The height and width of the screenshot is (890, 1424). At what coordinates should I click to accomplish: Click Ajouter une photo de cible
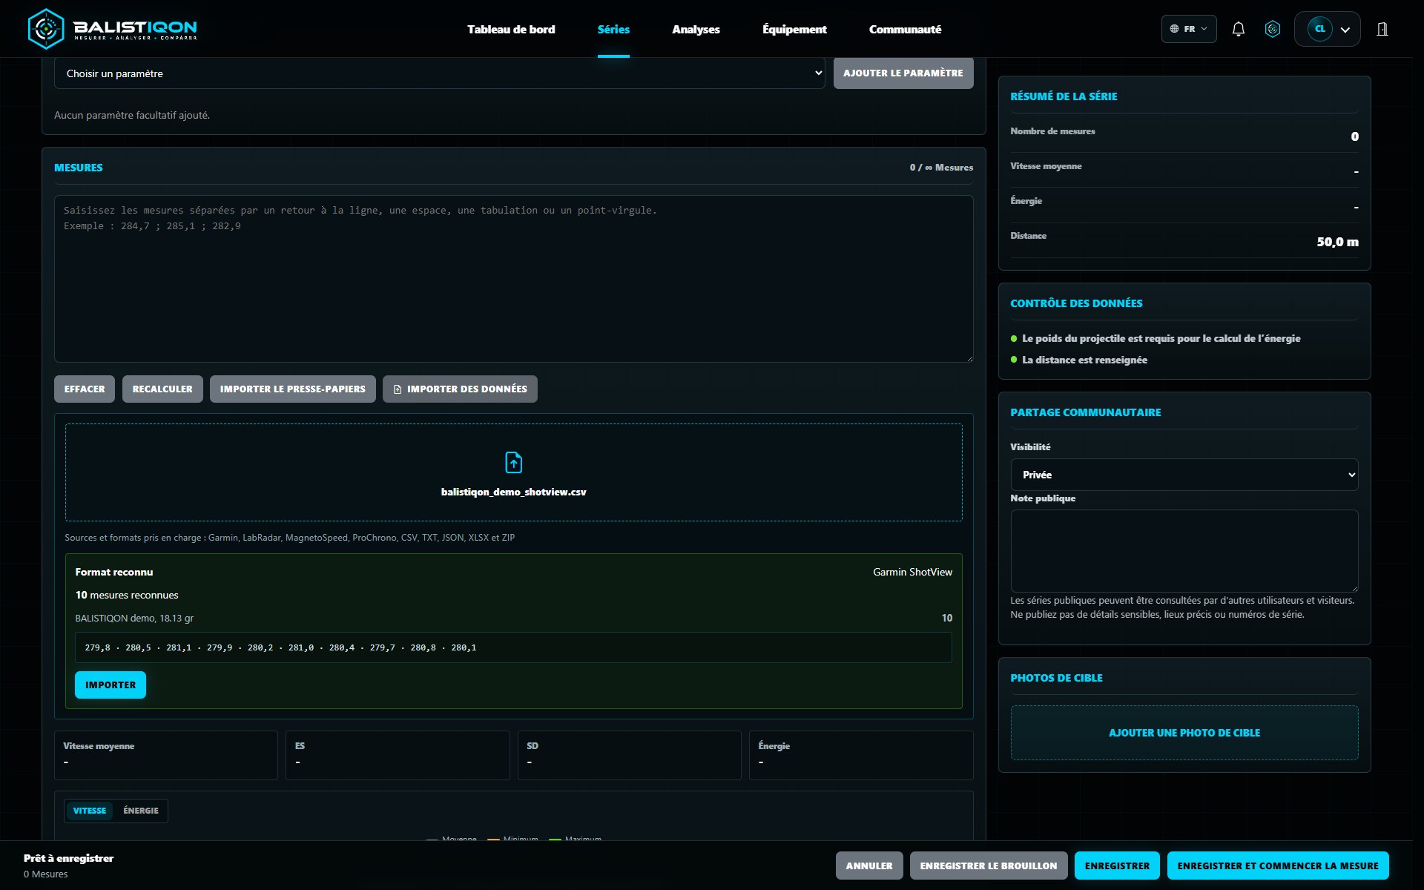[x=1184, y=733]
